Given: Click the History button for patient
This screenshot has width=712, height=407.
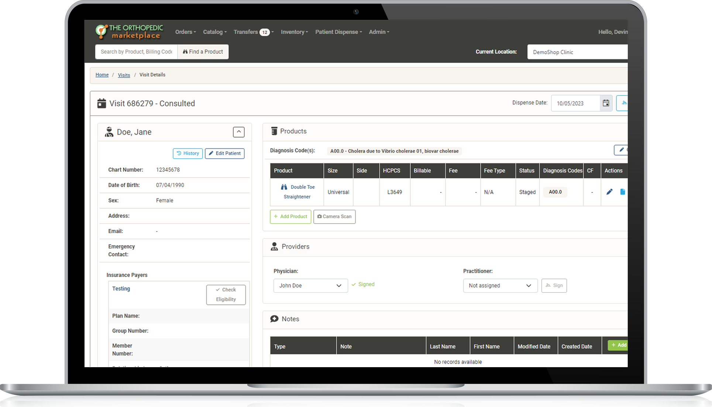Looking at the screenshot, I should pos(188,153).
